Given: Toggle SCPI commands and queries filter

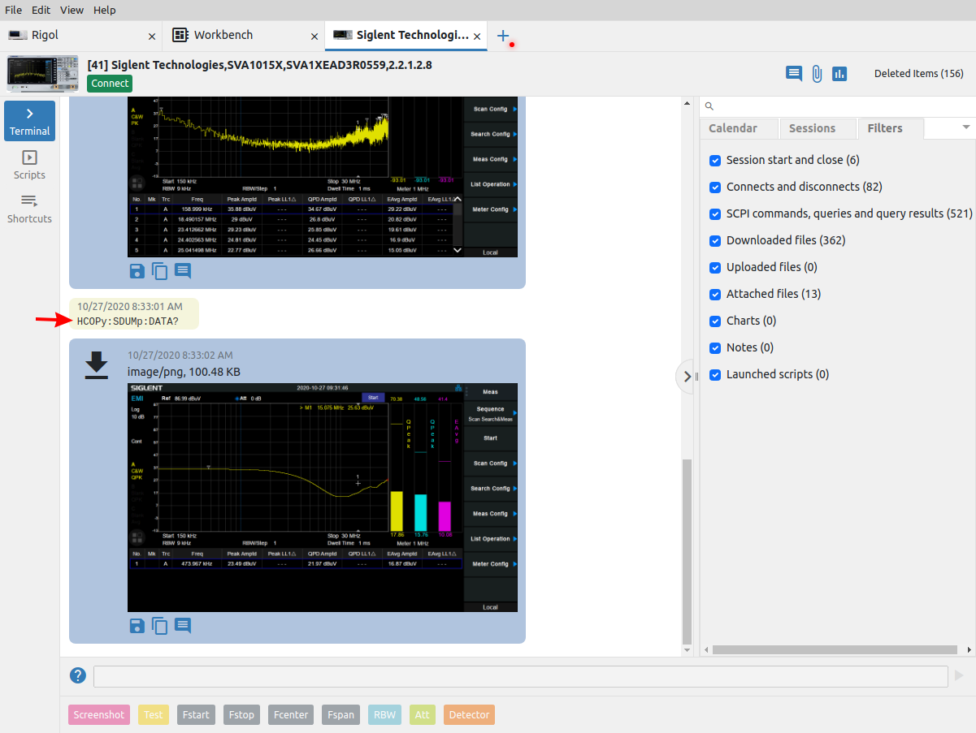Looking at the screenshot, I should [x=715, y=214].
